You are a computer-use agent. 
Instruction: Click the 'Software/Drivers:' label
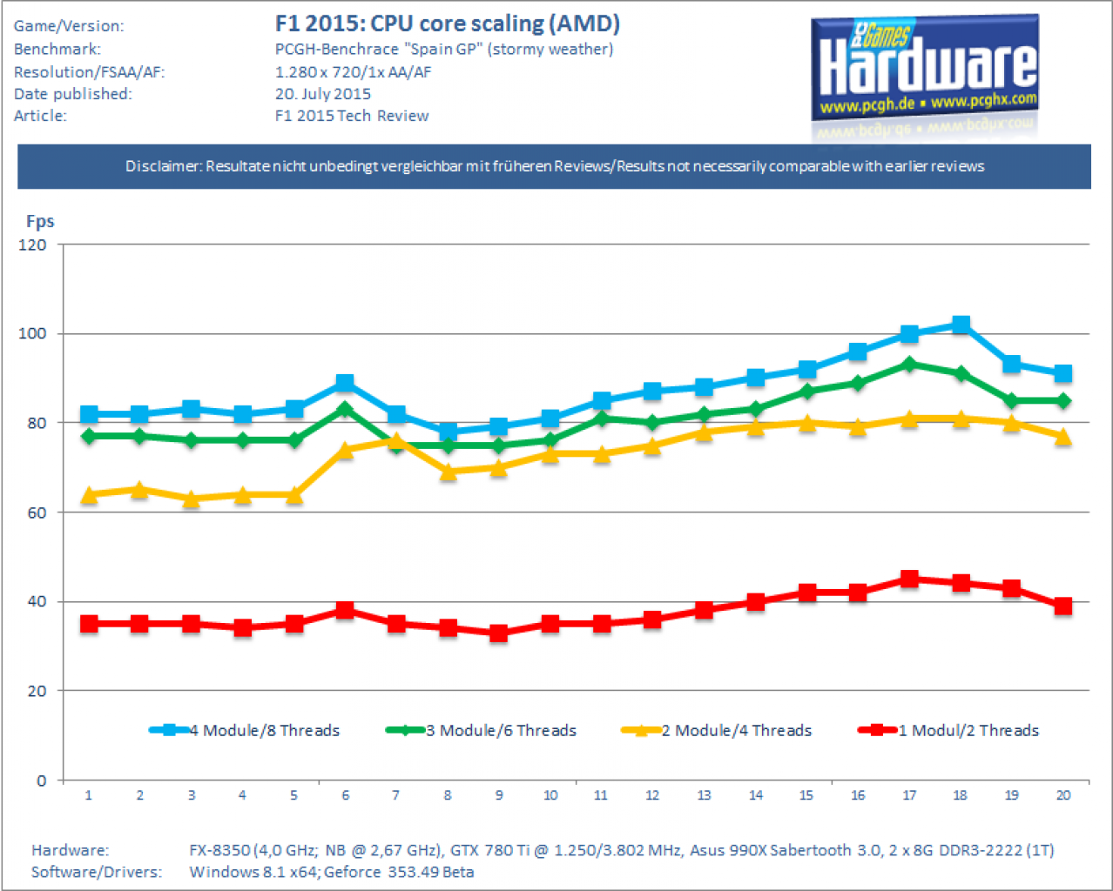(97, 872)
